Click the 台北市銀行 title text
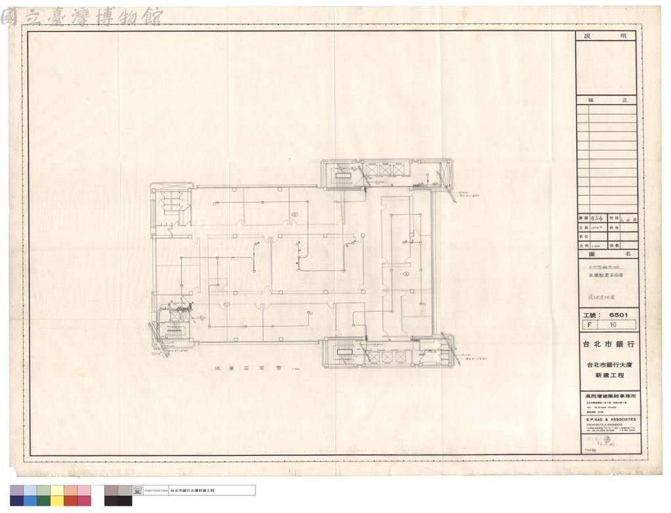 coord(608,344)
